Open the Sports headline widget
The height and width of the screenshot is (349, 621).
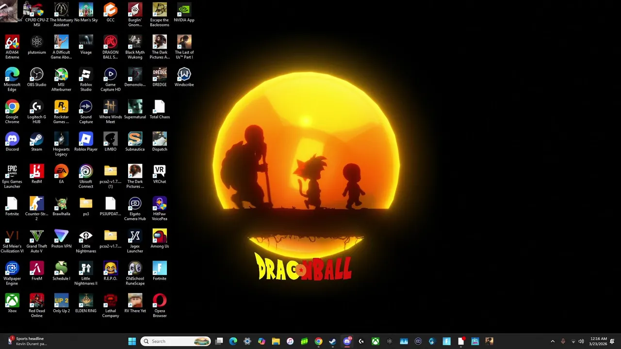click(28, 341)
